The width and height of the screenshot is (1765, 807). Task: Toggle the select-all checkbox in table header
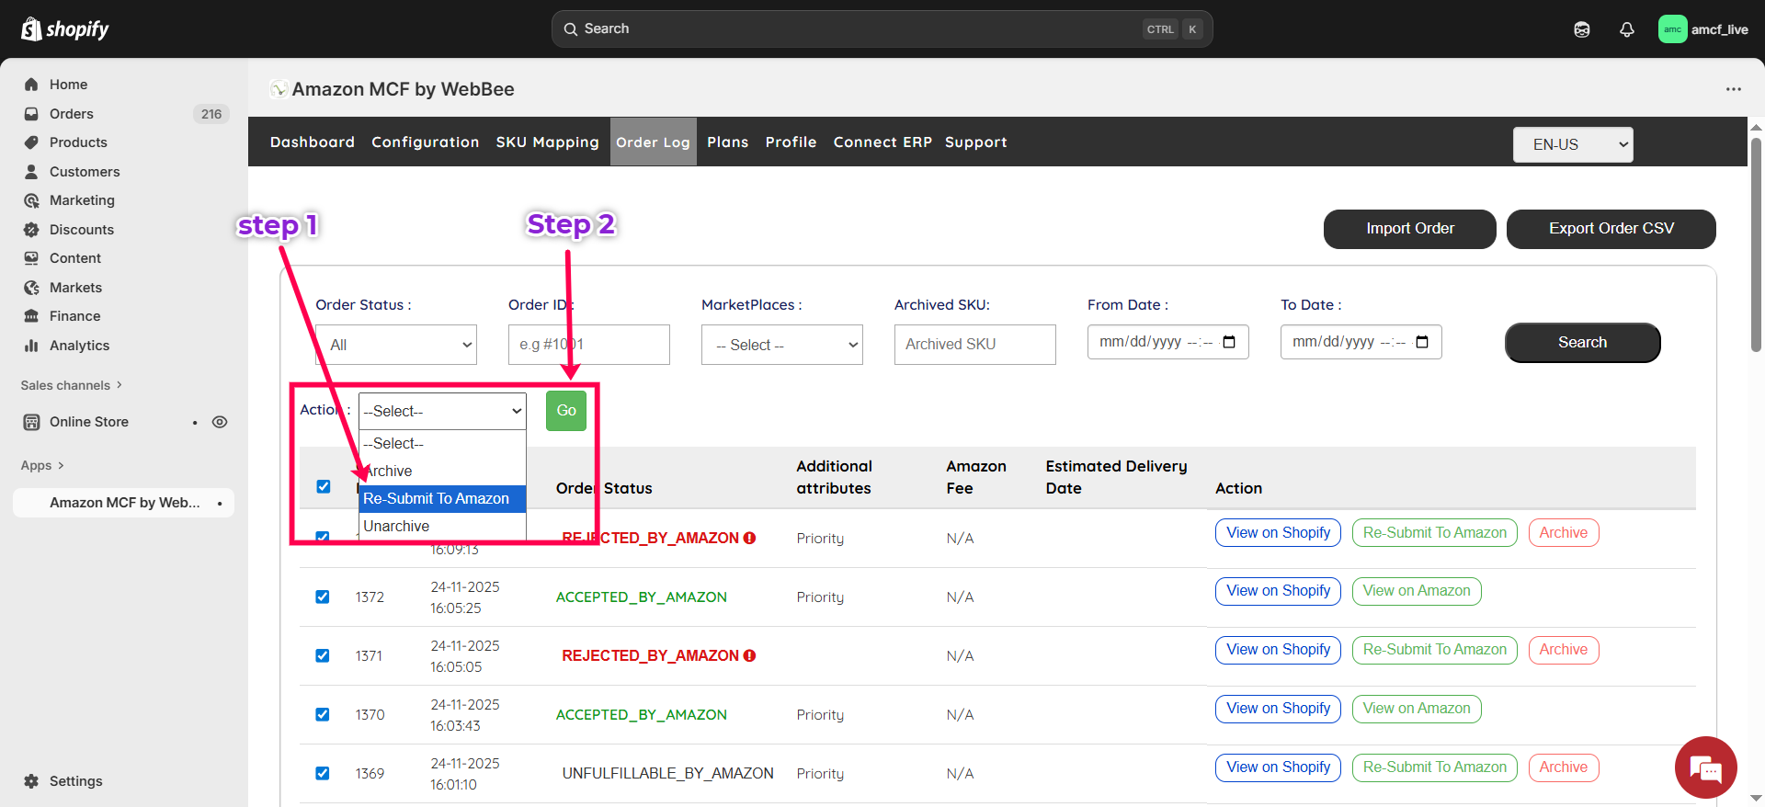pyautogui.click(x=324, y=486)
